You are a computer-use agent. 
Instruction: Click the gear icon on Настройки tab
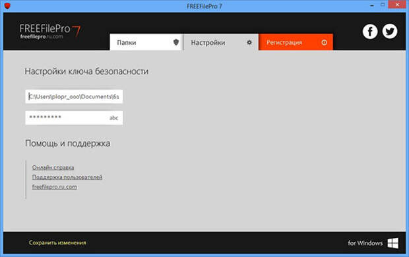pyautogui.click(x=249, y=42)
